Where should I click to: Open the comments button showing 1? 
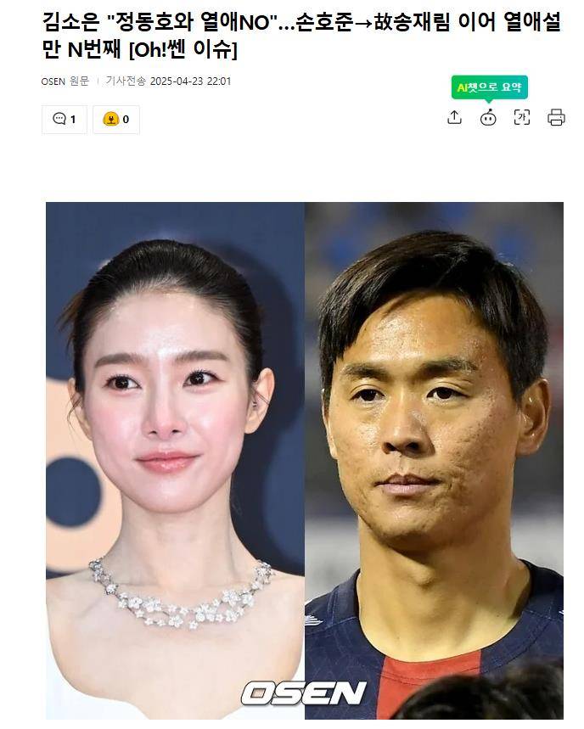65,120
